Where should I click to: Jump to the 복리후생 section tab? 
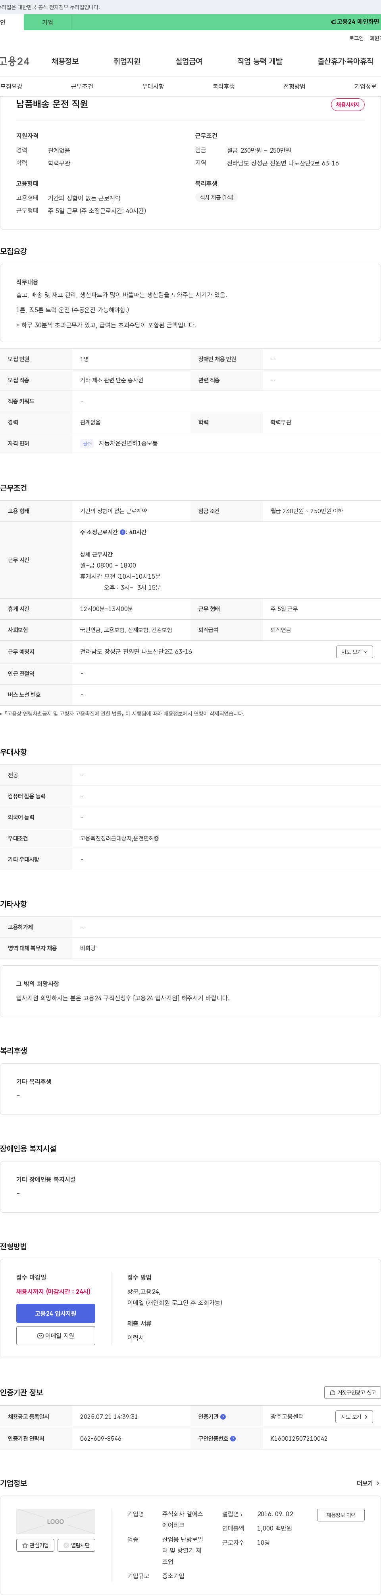pyautogui.click(x=223, y=87)
